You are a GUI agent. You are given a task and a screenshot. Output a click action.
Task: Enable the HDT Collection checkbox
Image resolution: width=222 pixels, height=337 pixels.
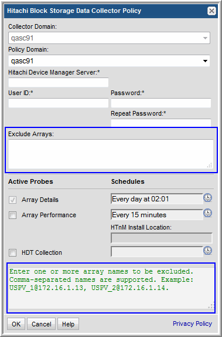pyautogui.click(x=12, y=252)
